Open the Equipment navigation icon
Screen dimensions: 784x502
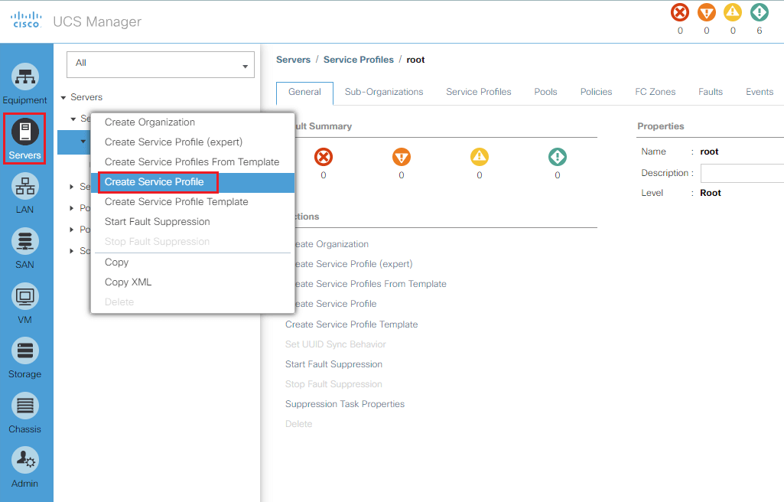pyautogui.click(x=25, y=77)
